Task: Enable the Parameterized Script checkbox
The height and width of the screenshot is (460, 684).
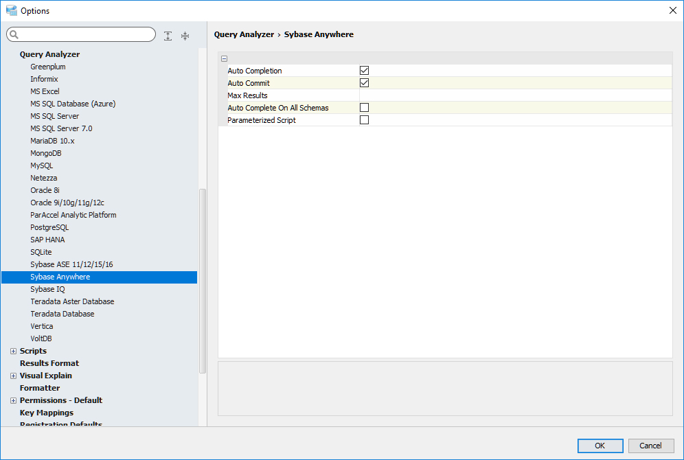Action: pyautogui.click(x=365, y=120)
